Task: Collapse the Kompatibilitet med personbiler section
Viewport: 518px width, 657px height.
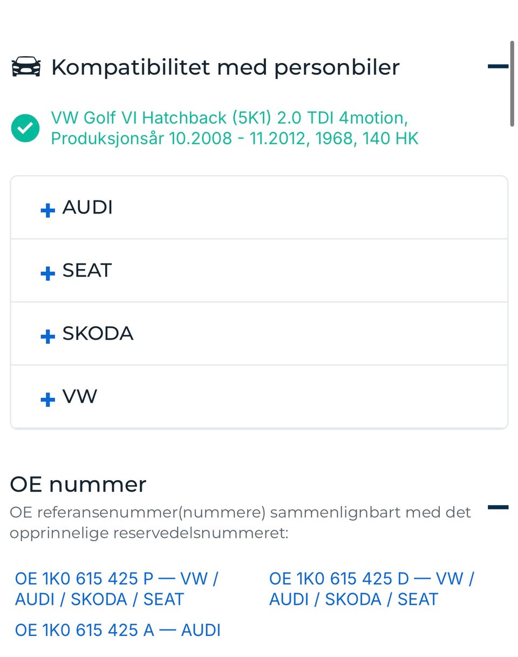Action: (x=497, y=67)
